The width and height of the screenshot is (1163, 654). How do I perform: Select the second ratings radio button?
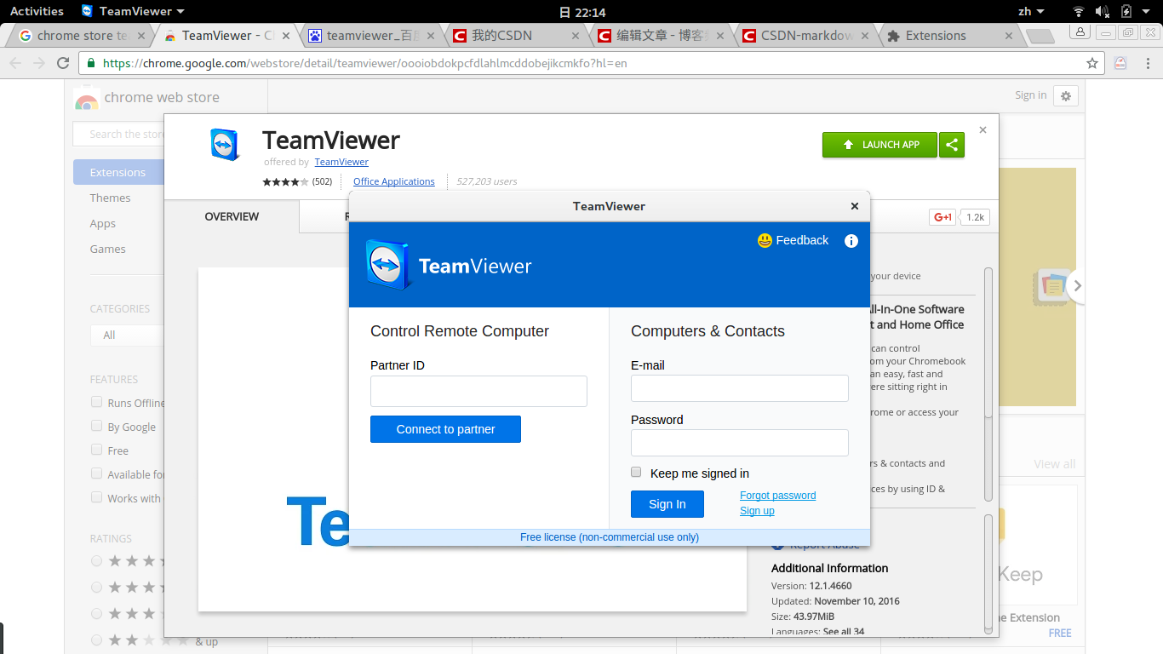[96, 587]
